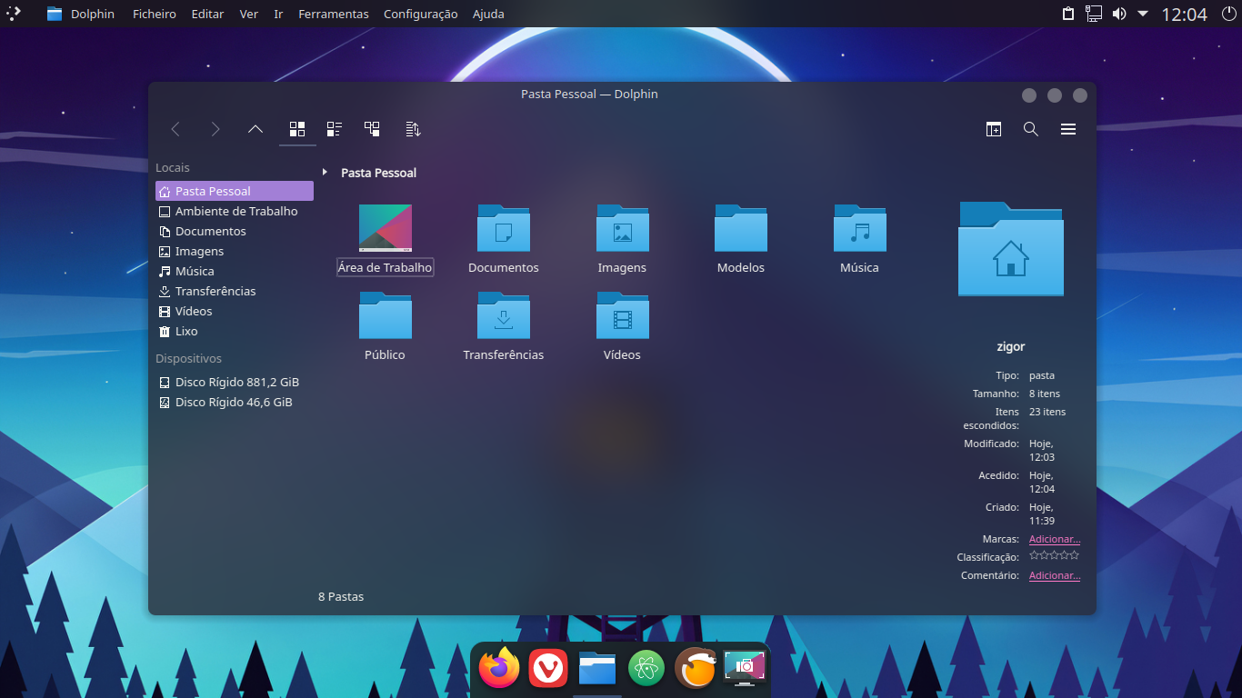
Task: Select the Transferências folder icon
Action: tap(504, 315)
